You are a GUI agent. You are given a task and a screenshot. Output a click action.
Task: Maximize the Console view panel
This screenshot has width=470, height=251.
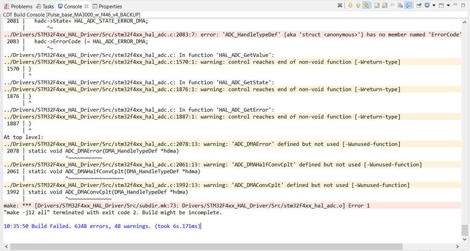(463, 5)
